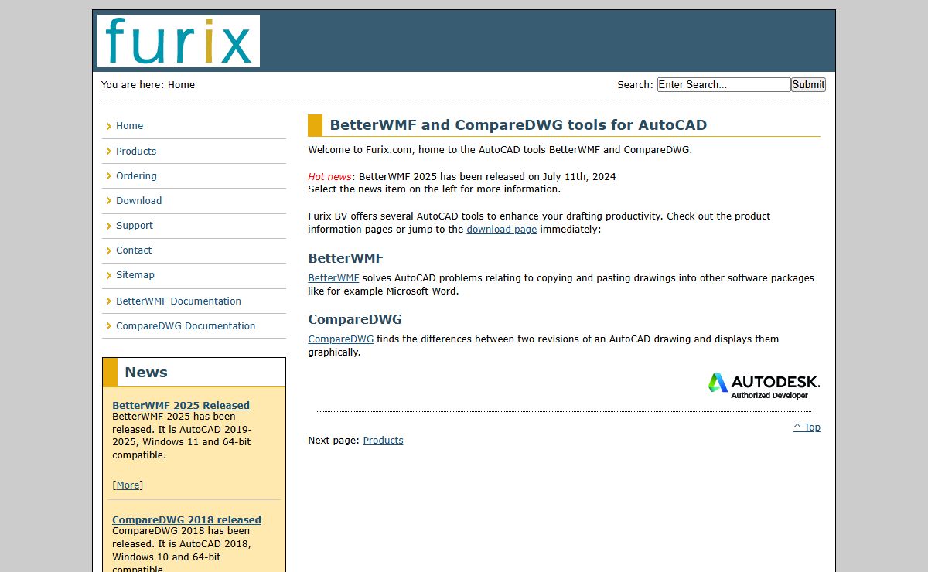Open CompareDWG Documentation in sidebar

[x=186, y=325]
